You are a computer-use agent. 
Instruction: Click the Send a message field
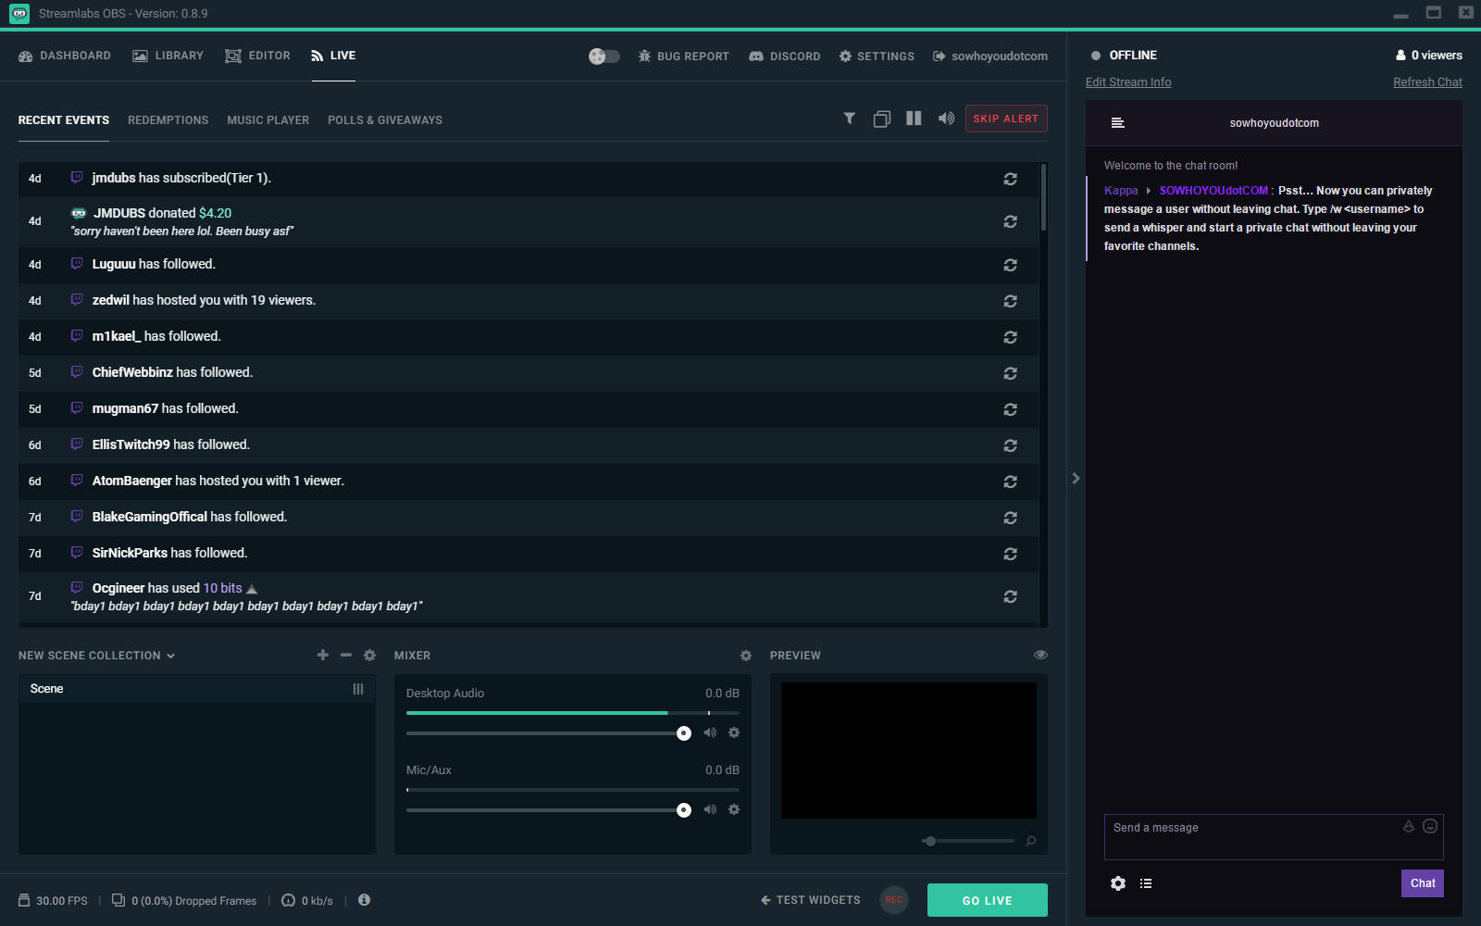coord(1274,837)
